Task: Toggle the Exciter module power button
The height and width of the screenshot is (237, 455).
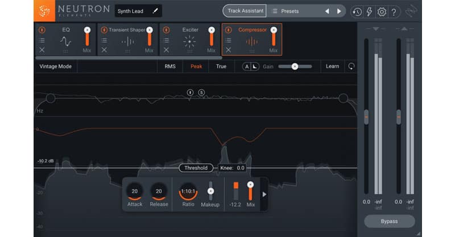Action: tap(166, 30)
